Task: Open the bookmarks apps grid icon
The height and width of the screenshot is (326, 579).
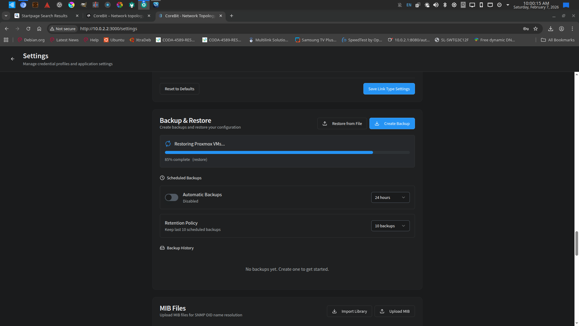Action: pos(6,40)
